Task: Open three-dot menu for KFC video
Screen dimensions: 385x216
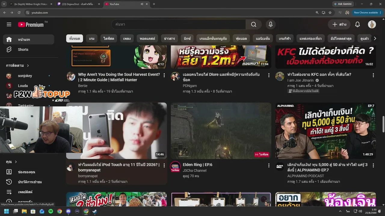Action: click(373, 75)
